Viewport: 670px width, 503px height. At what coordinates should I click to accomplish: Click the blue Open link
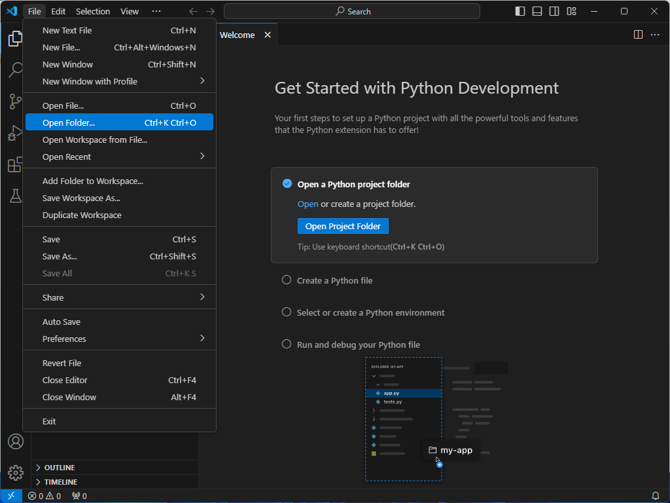tap(308, 204)
